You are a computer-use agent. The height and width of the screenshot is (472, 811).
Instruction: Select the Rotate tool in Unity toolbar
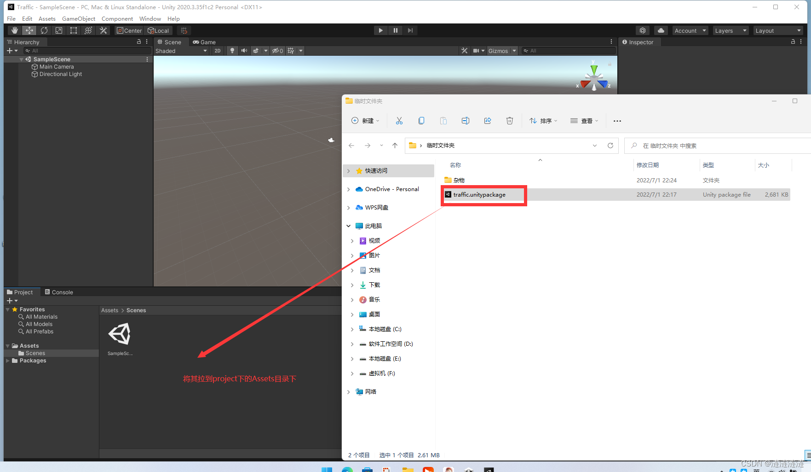pos(44,30)
